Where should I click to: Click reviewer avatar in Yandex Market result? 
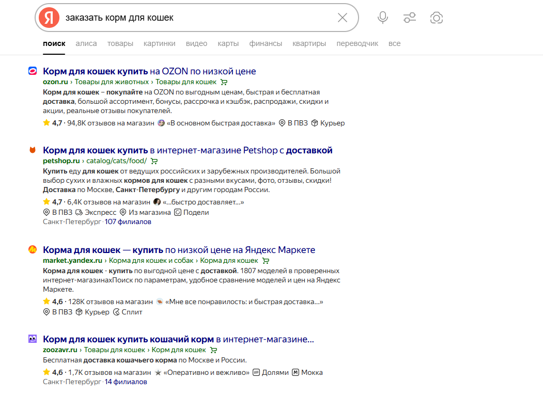pos(160,302)
